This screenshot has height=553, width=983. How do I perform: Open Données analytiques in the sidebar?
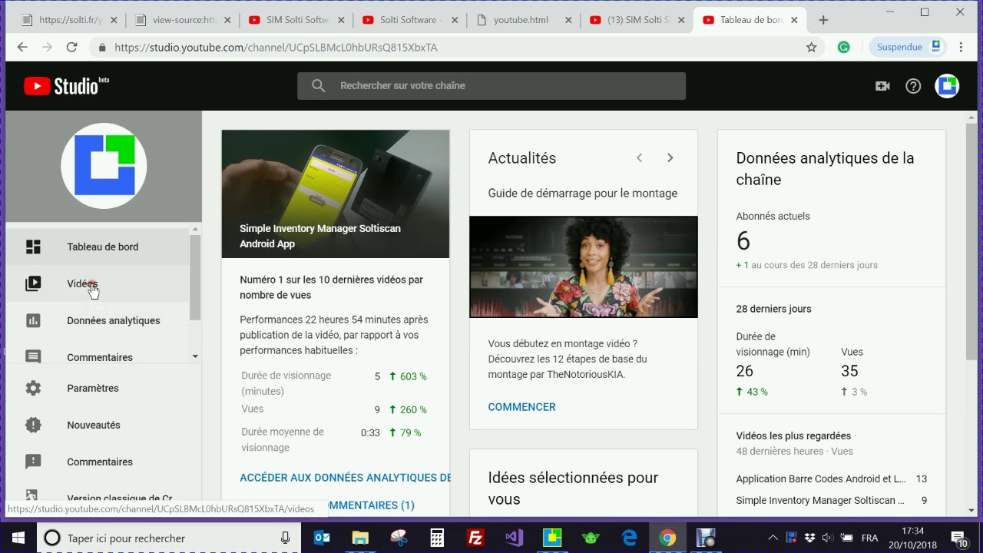[98, 320]
